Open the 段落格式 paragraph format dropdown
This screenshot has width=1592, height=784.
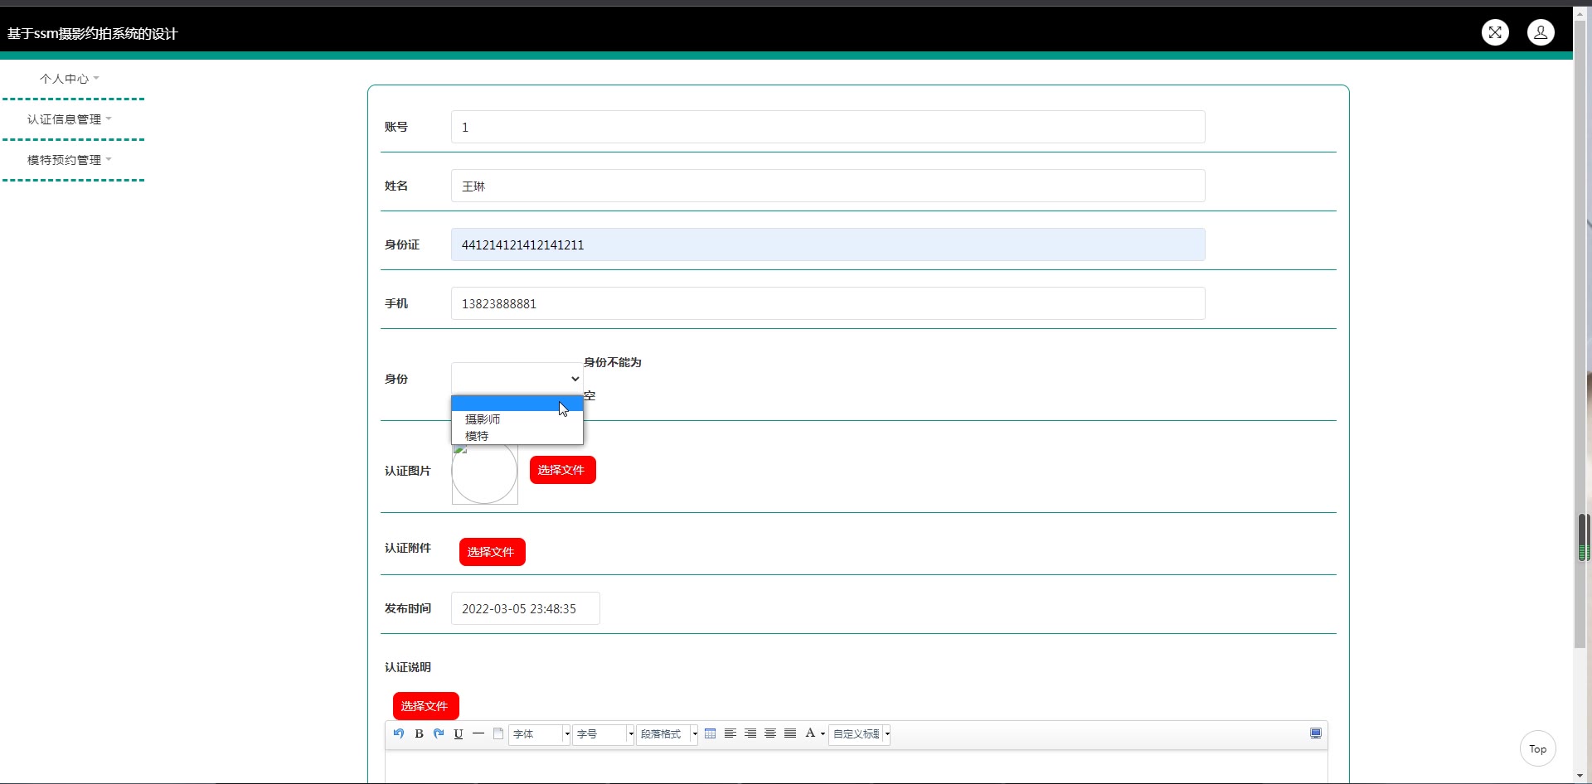(x=667, y=734)
